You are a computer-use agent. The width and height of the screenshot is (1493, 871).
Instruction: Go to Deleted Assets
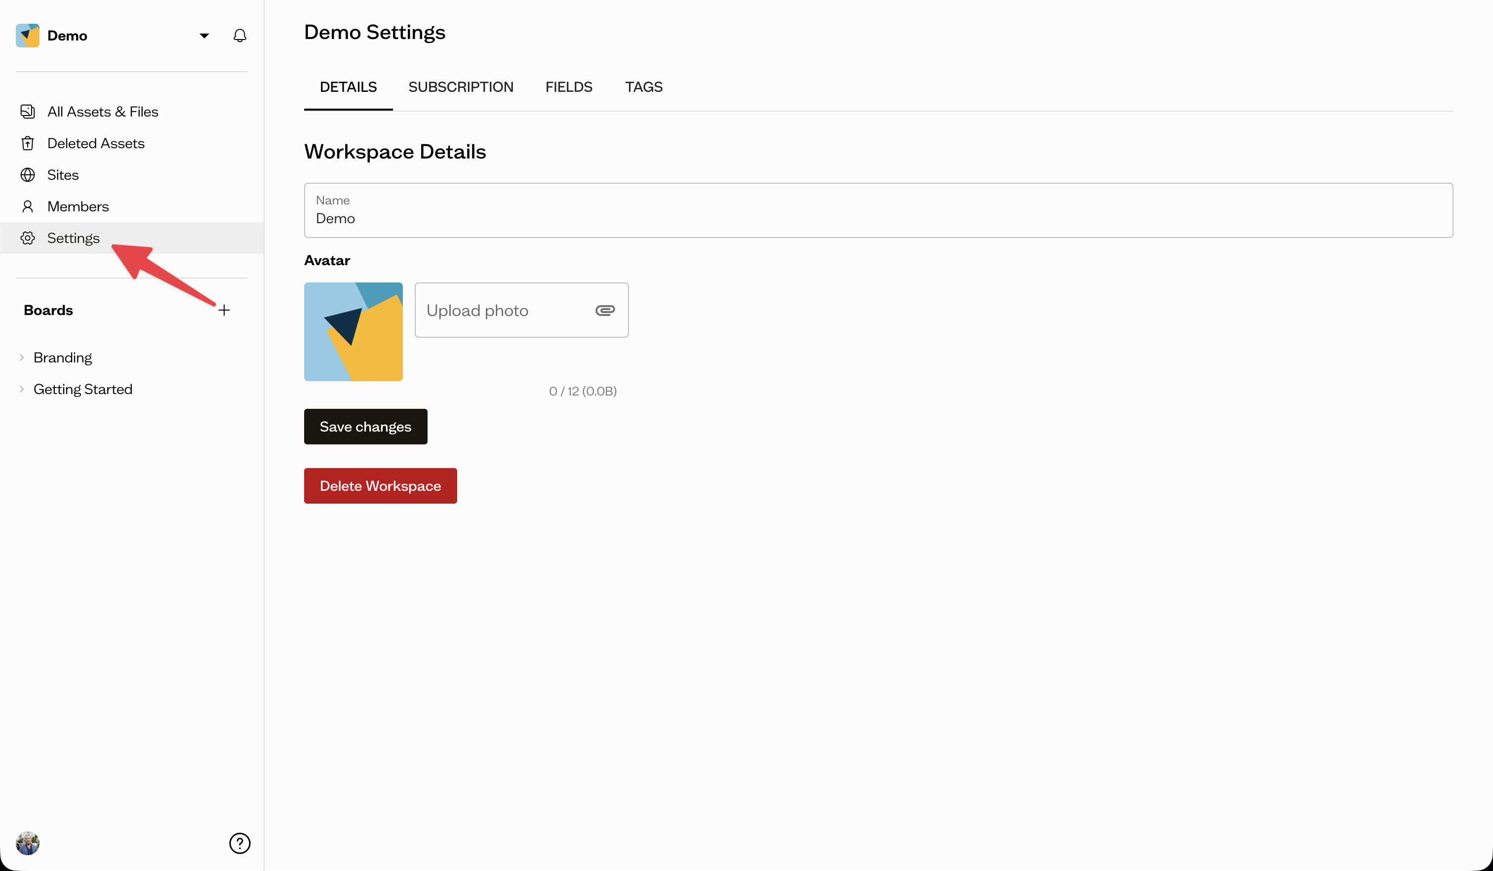click(96, 143)
